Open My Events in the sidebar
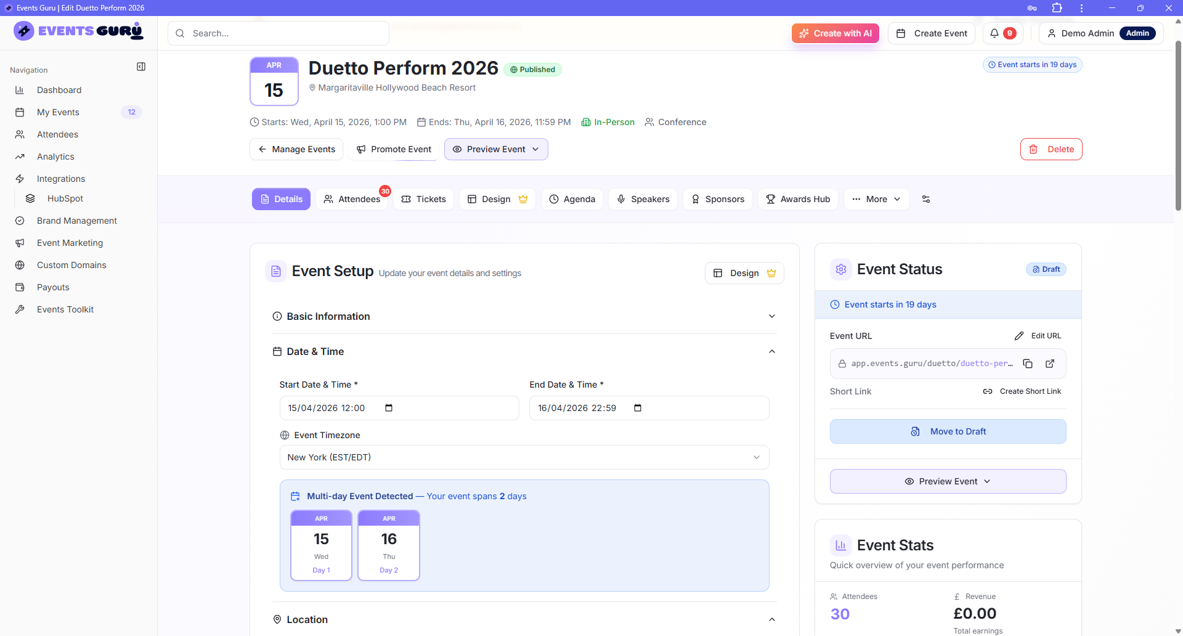This screenshot has height=636, width=1183. click(79, 112)
